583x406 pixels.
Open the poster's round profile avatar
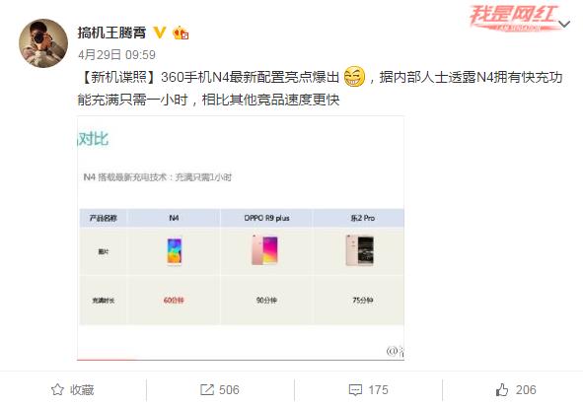pos(43,43)
